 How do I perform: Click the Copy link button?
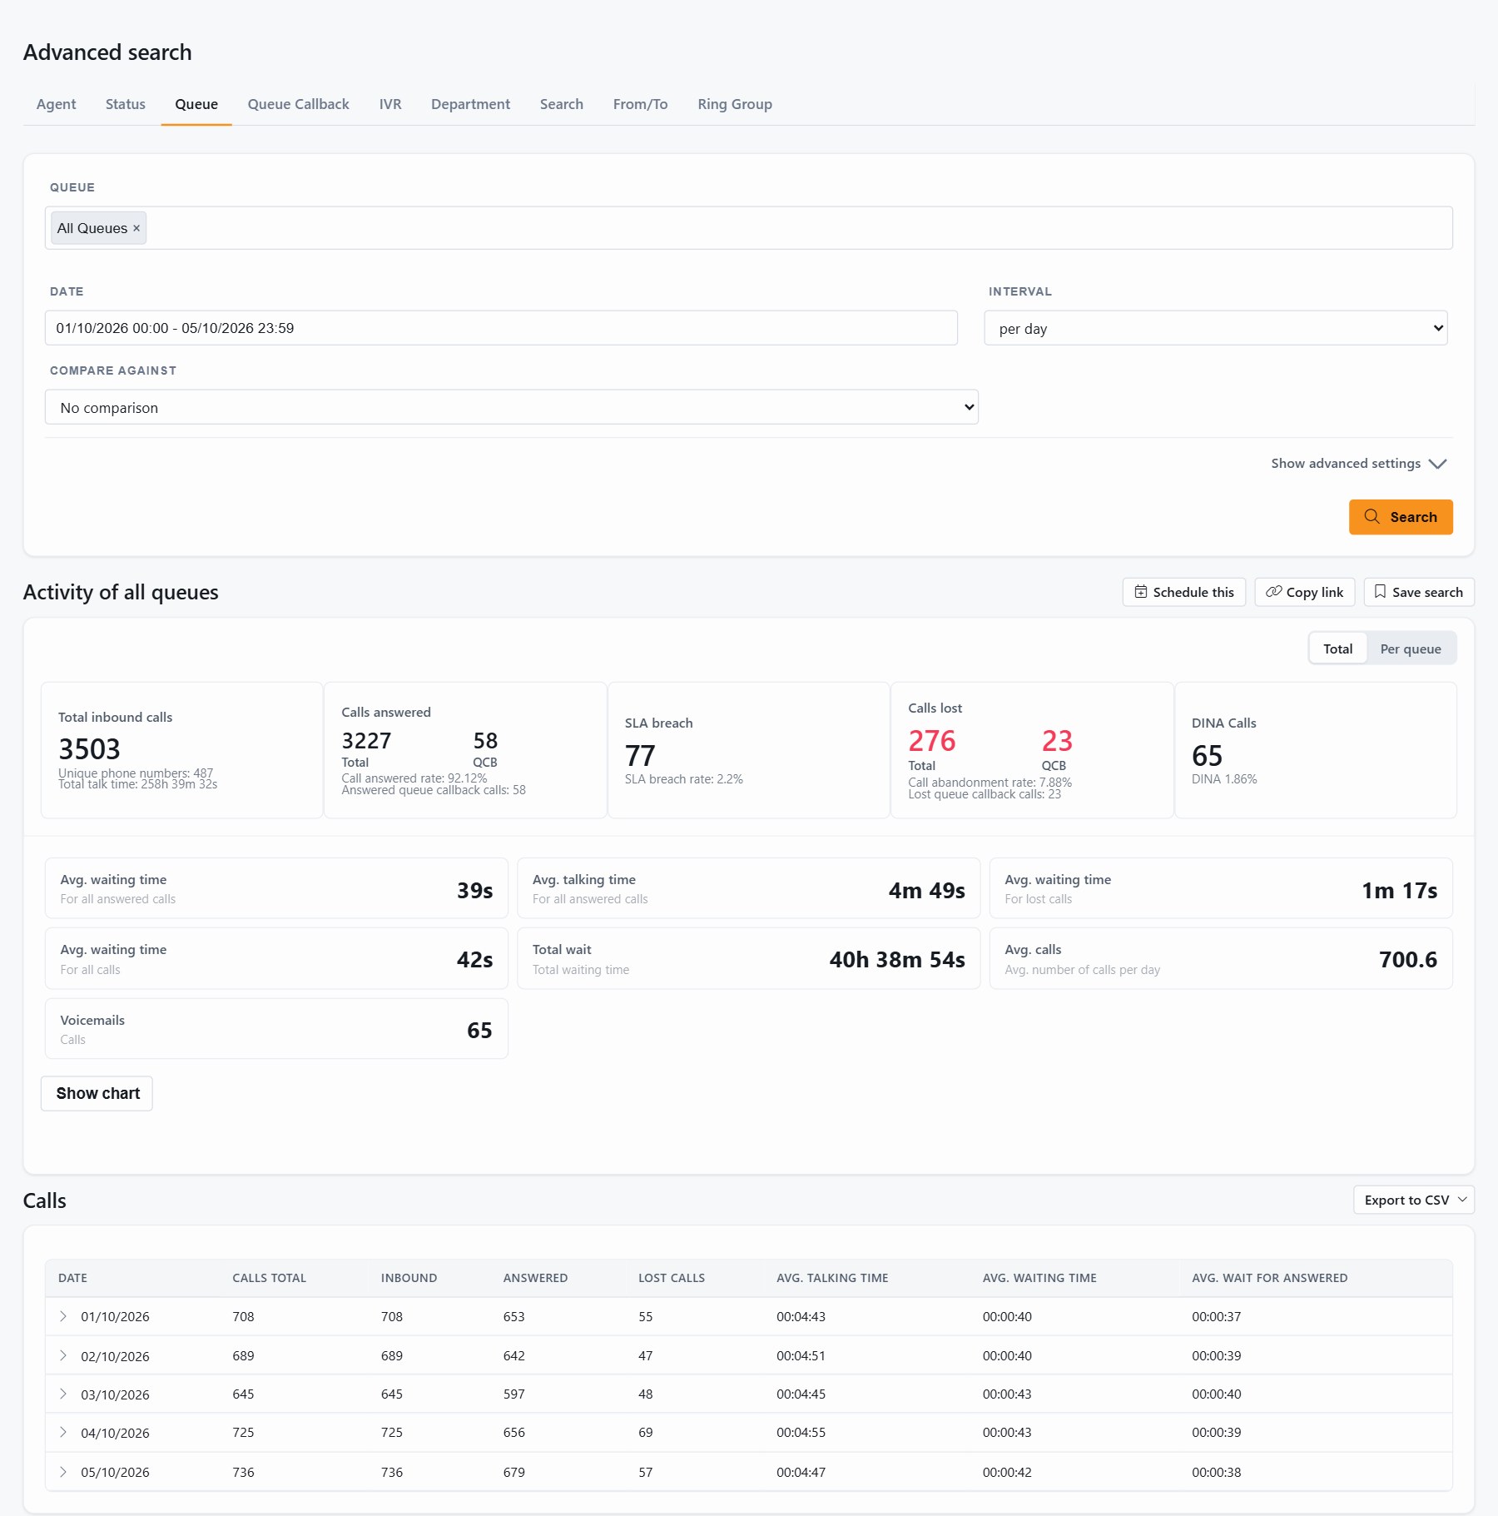tap(1304, 592)
